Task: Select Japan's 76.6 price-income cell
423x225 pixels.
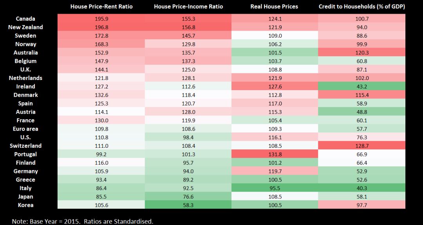Action: tap(188, 197)
